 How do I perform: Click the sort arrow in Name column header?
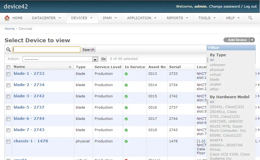click(70, 67)
